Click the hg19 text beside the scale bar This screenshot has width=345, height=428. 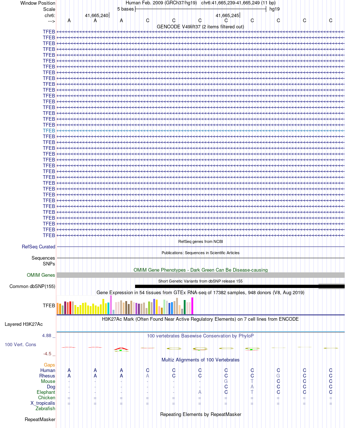pos(275,9)
